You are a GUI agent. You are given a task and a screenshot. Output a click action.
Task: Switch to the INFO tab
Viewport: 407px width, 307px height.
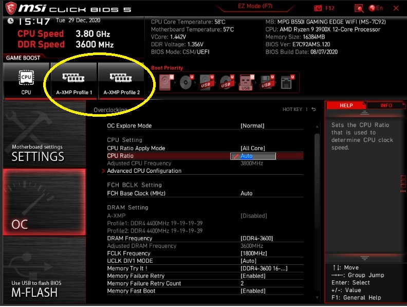tap(386, 105)
